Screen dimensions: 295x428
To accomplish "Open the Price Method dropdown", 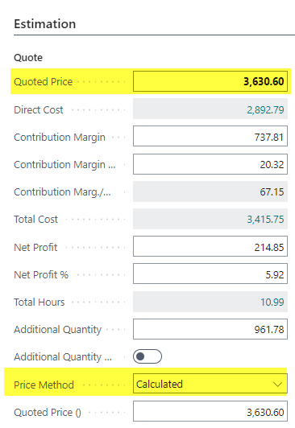I will click(210, 384).
